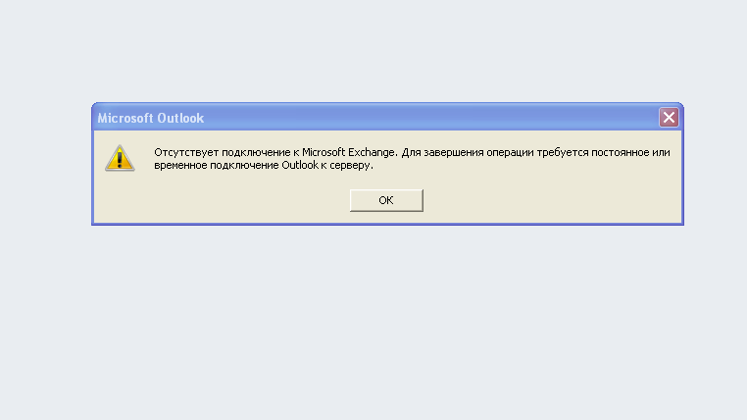
Task: Dismiss the connection error with OK
Action: (x=386, y=200)
